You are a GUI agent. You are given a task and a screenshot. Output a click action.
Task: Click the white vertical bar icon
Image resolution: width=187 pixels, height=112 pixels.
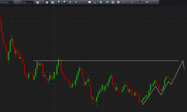click(113, 2)
